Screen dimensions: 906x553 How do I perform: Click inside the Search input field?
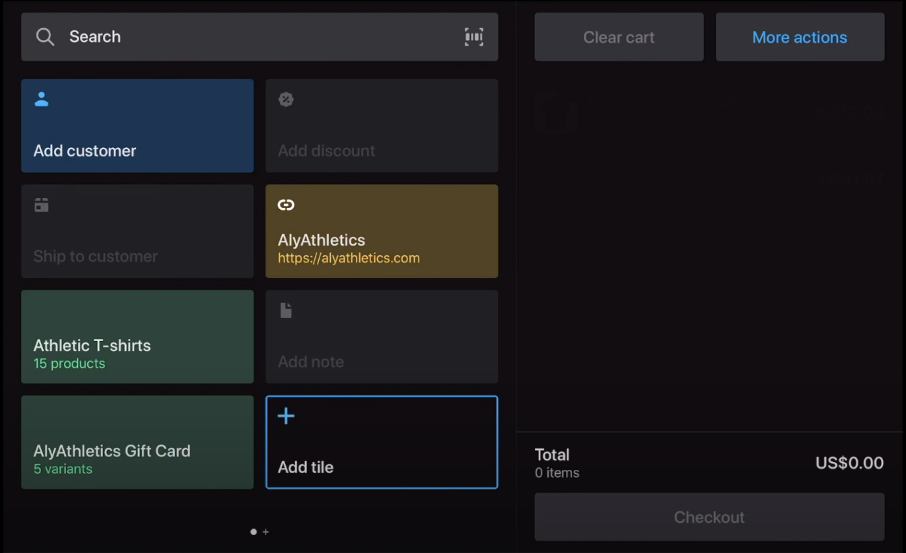198,37
